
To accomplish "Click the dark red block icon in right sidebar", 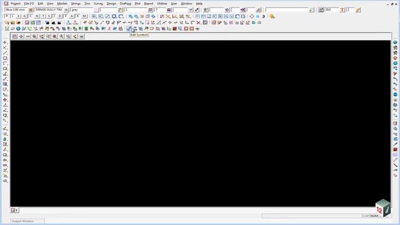I will pos(395,149).
